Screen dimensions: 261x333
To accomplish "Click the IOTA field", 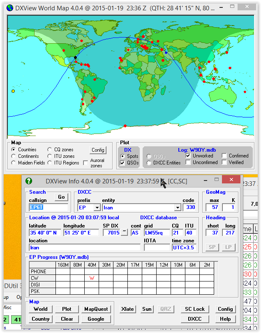I will coord(157,247).
